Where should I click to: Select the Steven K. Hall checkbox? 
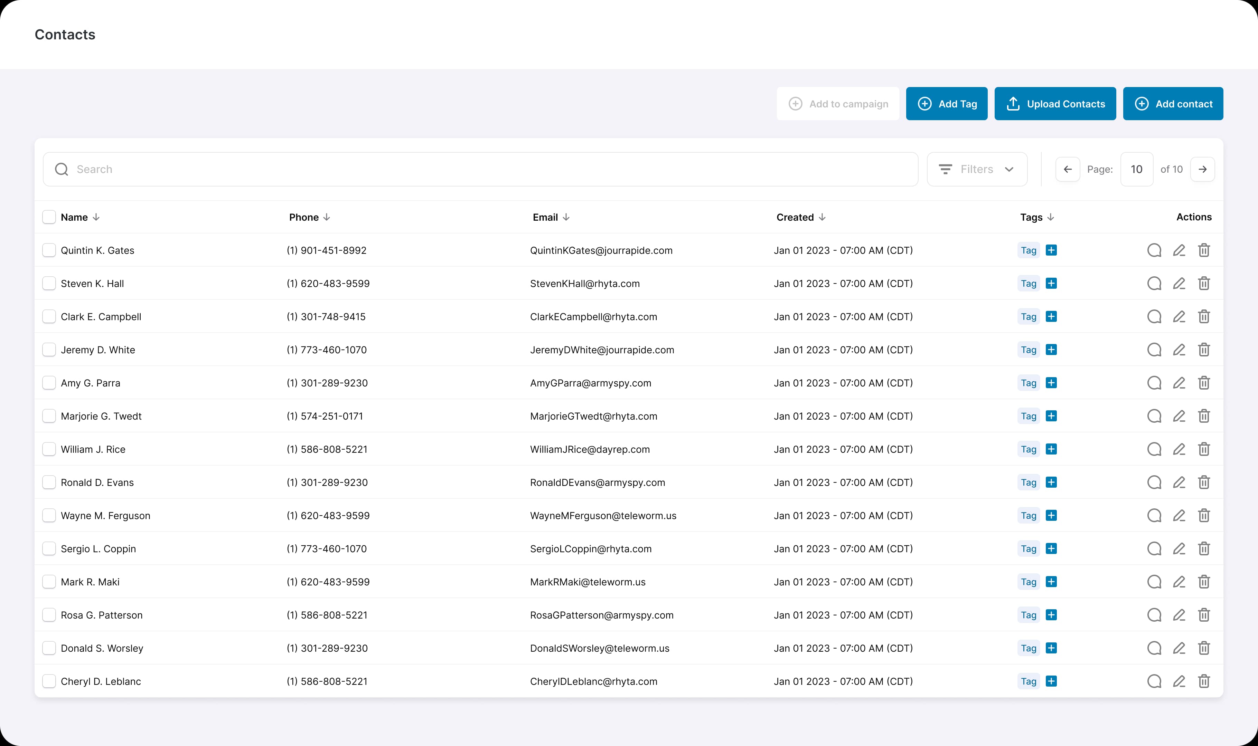coord(49,284)
